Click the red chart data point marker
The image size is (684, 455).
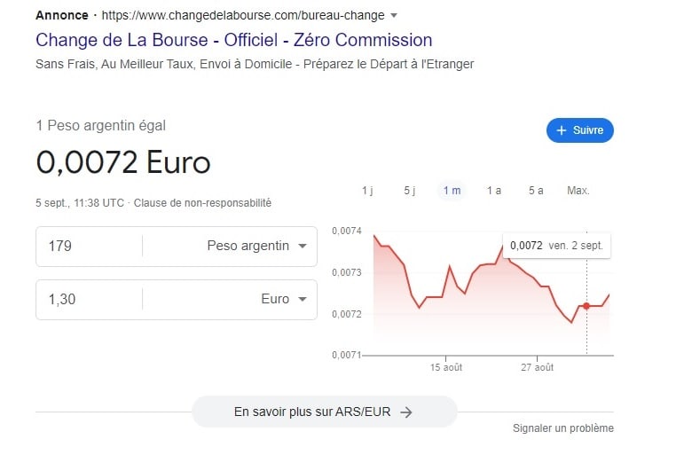(x=586, y=306)
